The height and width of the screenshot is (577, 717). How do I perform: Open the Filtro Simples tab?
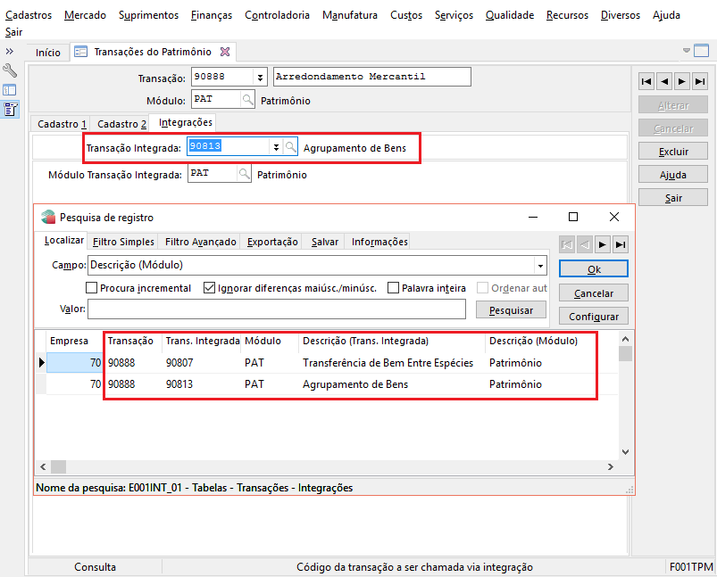coord(123,242)
